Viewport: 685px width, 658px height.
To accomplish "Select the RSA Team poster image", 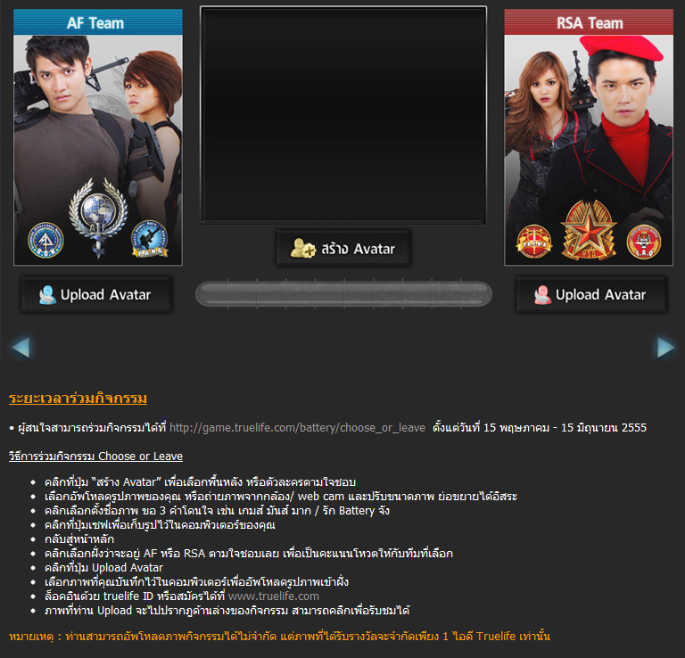I will pos(589,150).
